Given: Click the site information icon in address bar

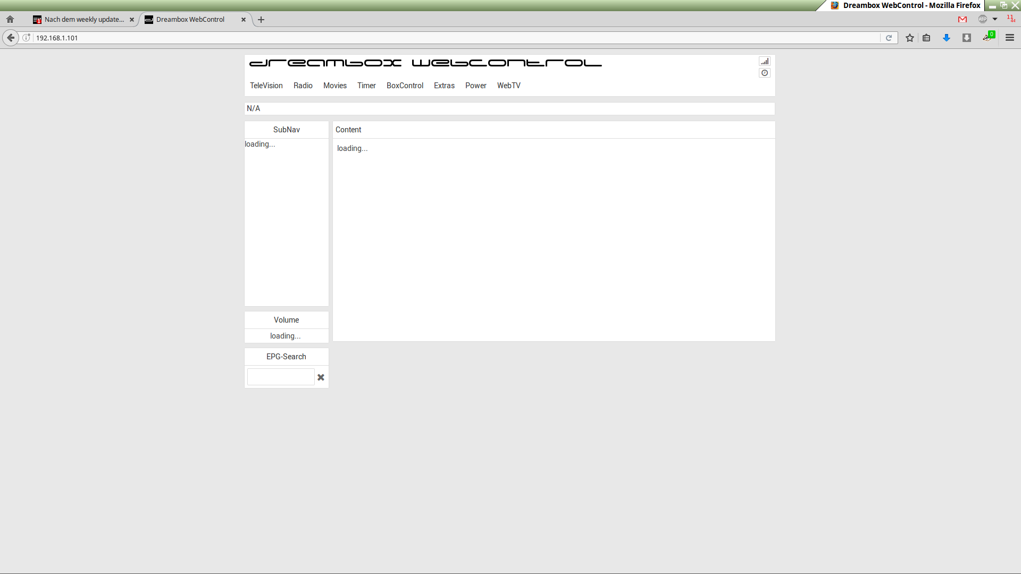Looking at the screenshot, I should (26, 38).
